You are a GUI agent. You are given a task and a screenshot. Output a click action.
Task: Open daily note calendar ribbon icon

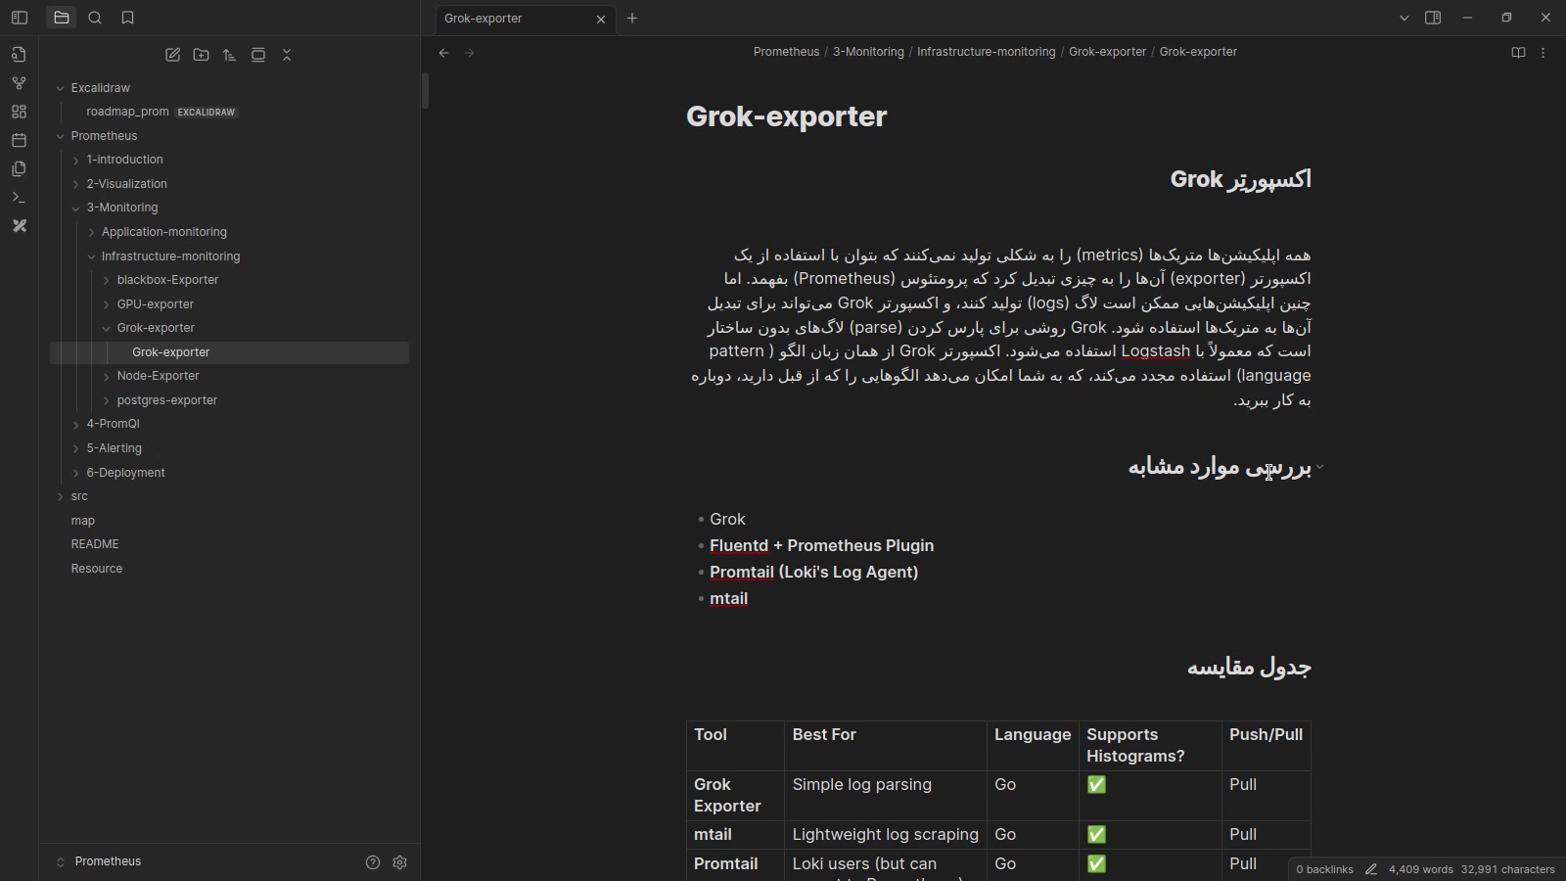click(19, 140)
